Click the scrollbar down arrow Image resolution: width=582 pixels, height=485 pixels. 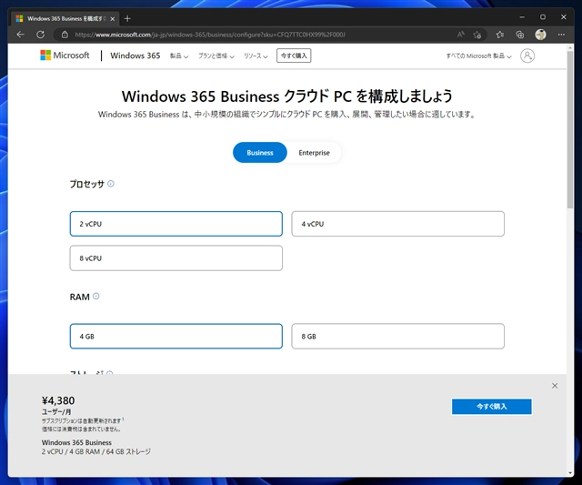coord(570,473)
